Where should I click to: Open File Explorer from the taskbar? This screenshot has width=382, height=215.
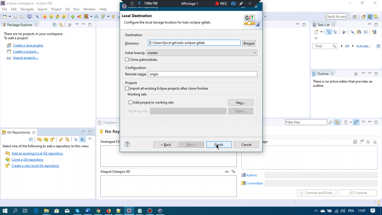point(46,211)
